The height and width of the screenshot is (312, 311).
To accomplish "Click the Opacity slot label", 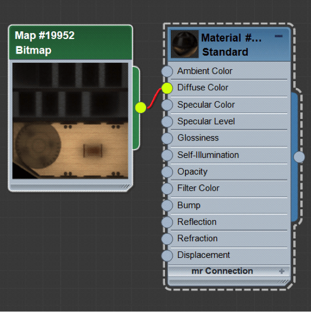I will tap(193, 172).
